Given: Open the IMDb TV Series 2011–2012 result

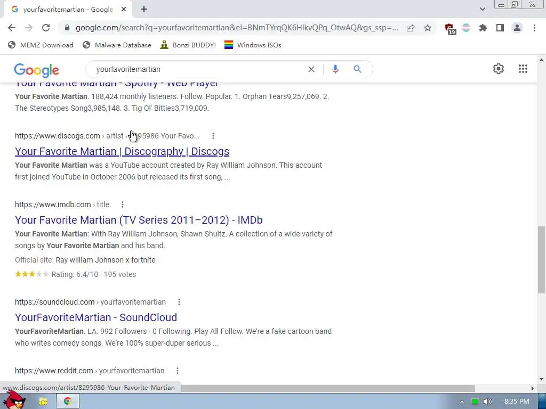Looking at the screenshot, I should (139, 220).
